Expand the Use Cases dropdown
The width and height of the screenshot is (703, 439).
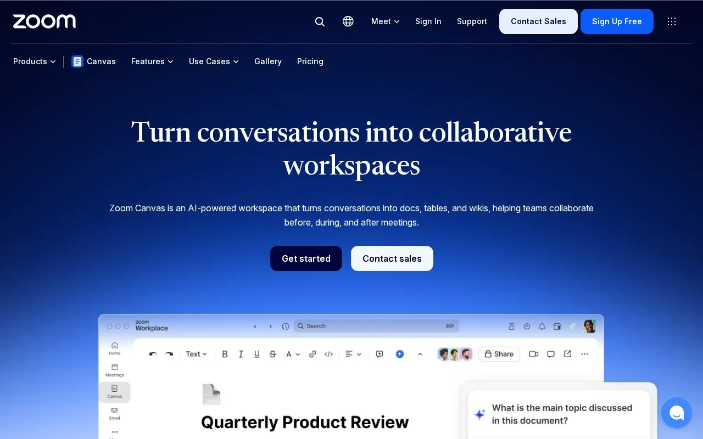(214, 61)
